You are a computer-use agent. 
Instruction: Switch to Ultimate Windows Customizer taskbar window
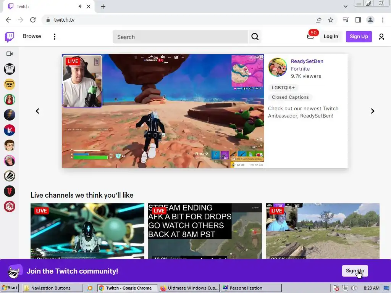(x=189, y=288)
